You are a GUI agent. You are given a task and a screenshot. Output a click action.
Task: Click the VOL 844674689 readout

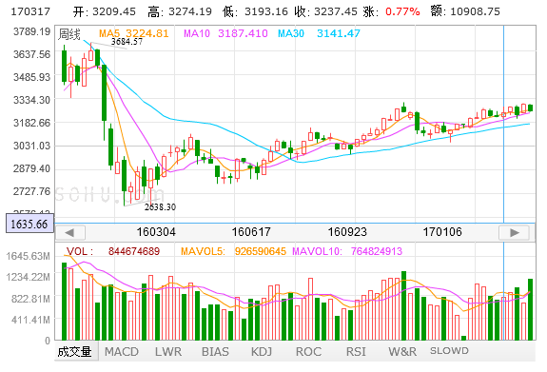click(x=113, y=251)
